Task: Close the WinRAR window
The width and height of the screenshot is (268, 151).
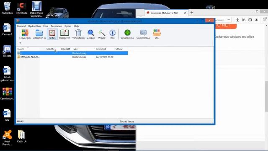Action: [209, 21]
